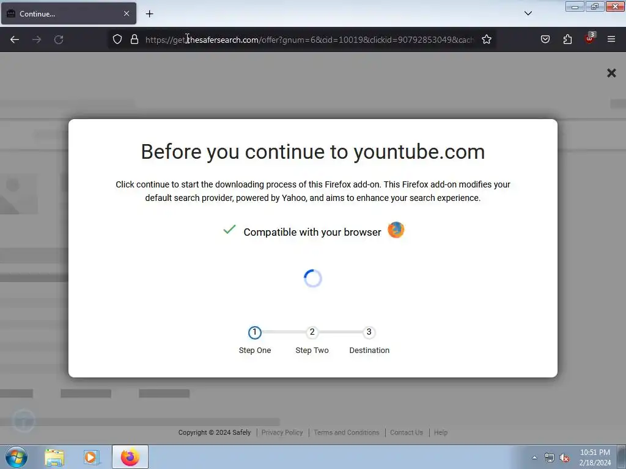Screen dimensions: 626x469
Task: Click the 'Destination' label
Action: tap(369, 350)
